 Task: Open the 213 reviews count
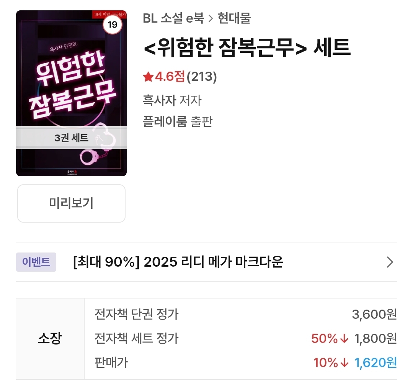tap(202, 77)
